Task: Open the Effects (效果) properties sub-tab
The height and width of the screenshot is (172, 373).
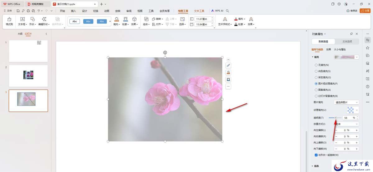Action: [329, 49]
